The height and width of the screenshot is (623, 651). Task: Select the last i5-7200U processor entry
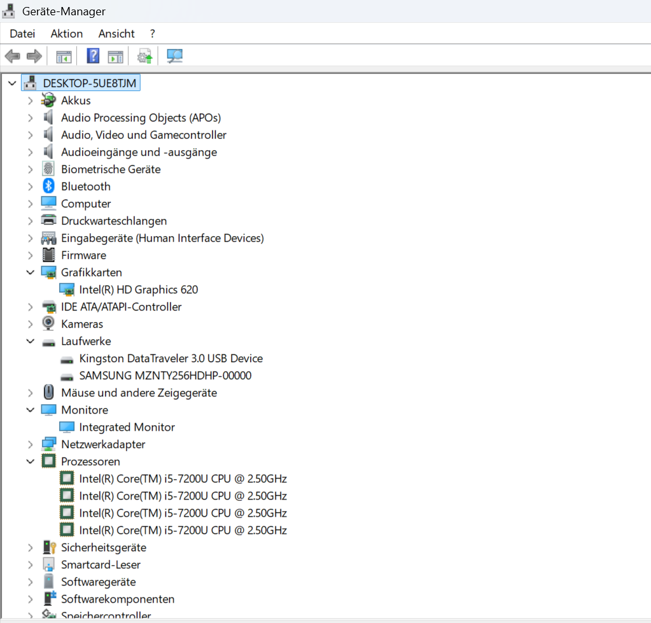183,531
